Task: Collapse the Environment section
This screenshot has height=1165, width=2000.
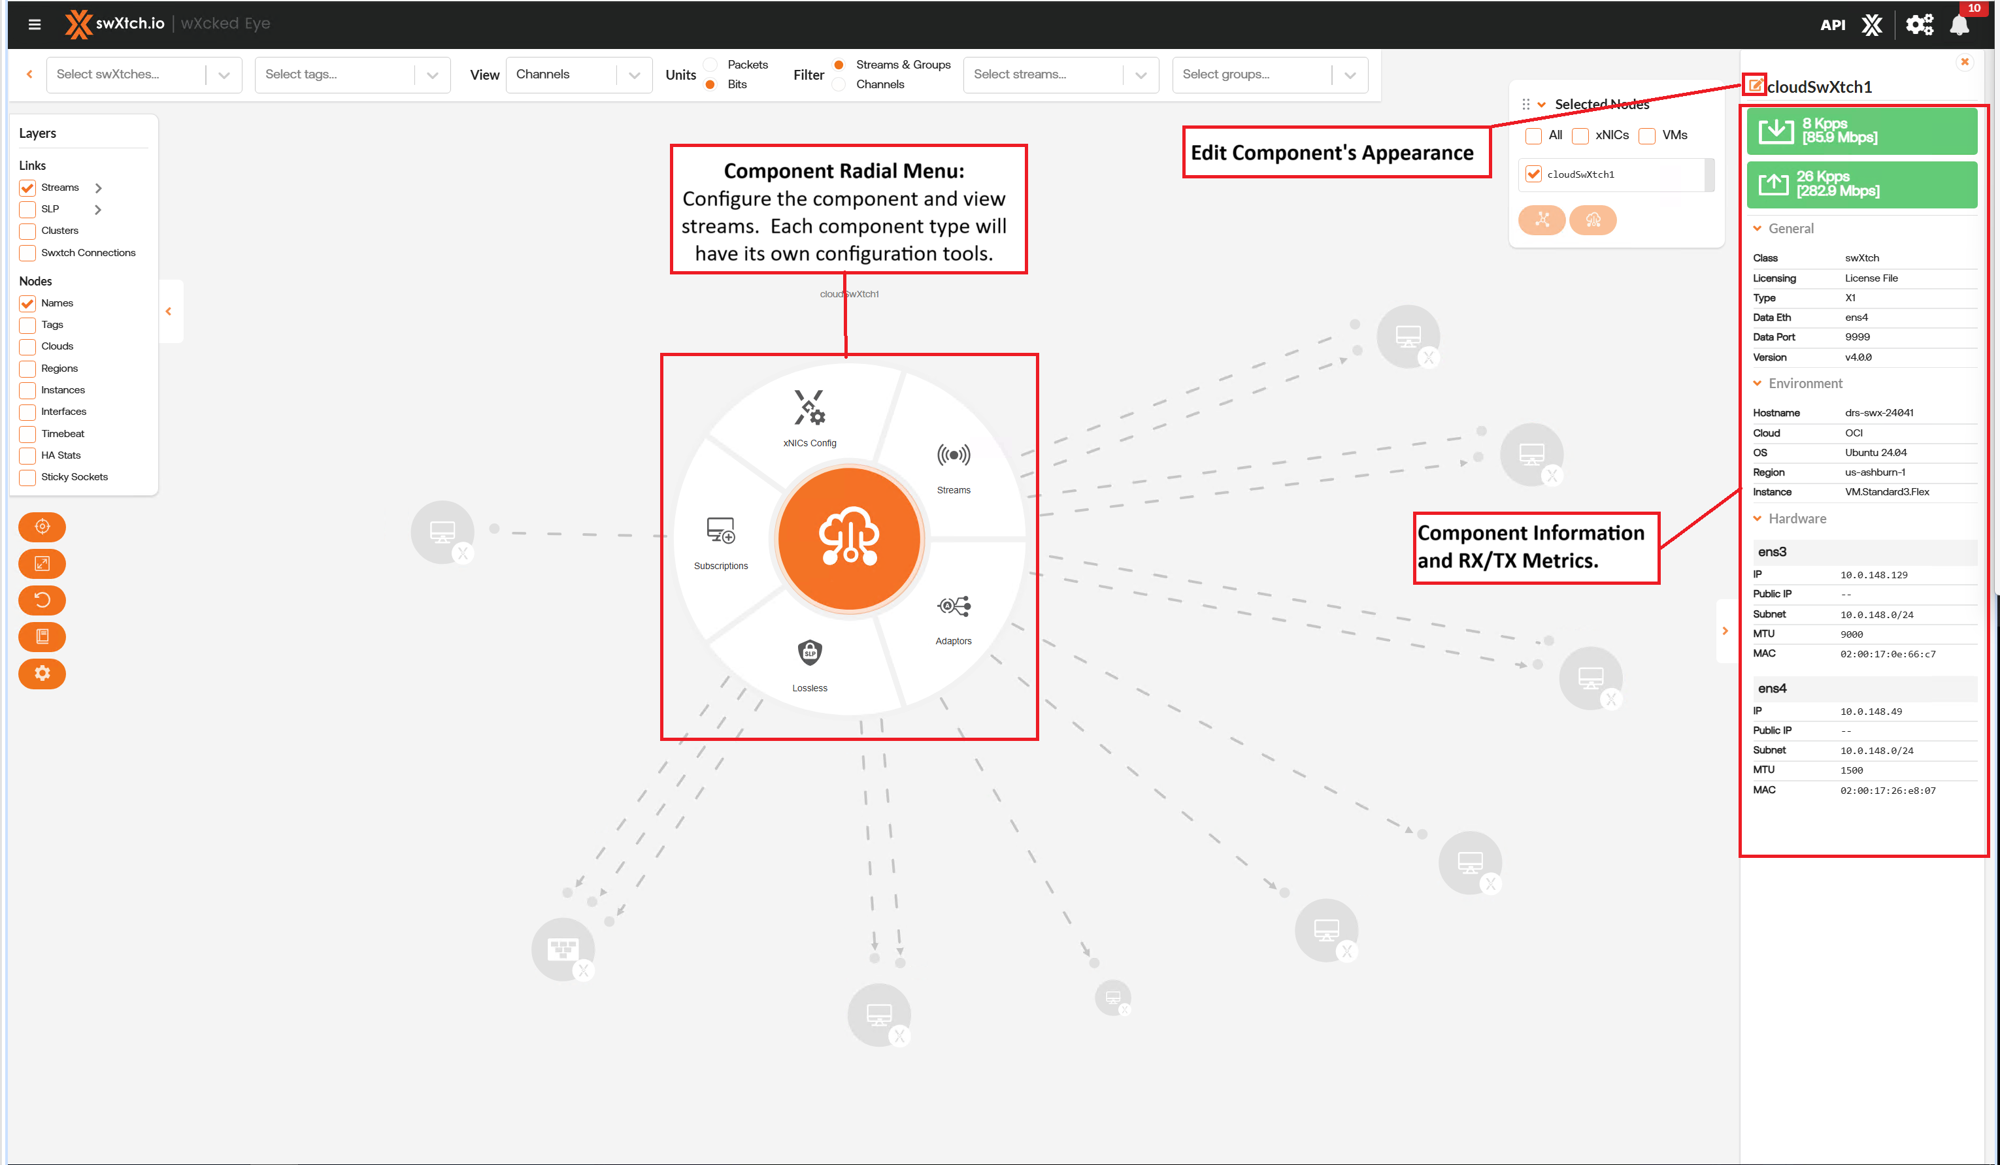Action: coord(1758,384)
